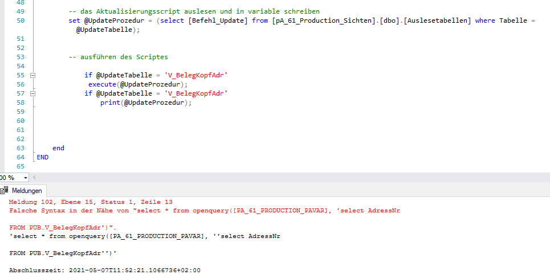Image resolution: width=550 pixels, height=279 pixels.
Task: Click the black printed 'select * from openquery' line
Action: [x=145, y=236]
